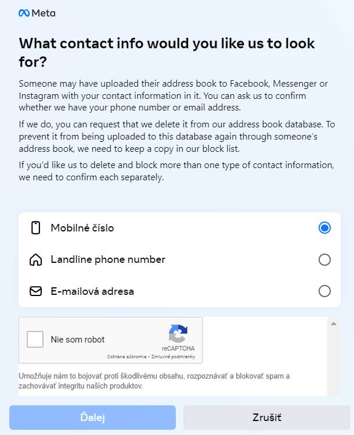This screenshot has height=435, width=354.
Task: Click the Nie som robot label
Action: tap(78, 339)
